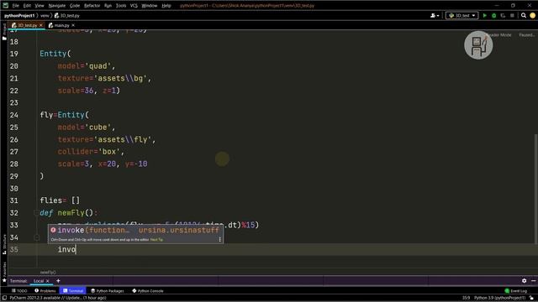Viewport: 538px width, 302px height.
Task: Collapse the newFly function fold marker
Action: click(36, 213)
